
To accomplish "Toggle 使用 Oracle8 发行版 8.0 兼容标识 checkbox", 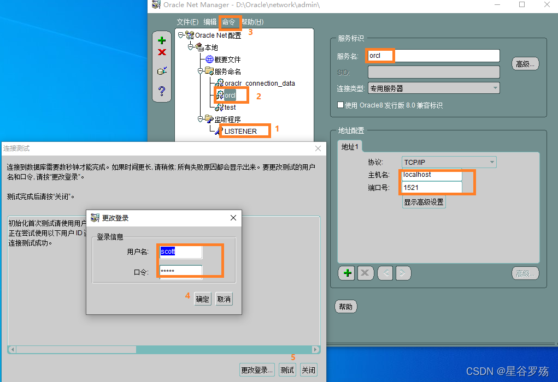I will pos(340,105).
